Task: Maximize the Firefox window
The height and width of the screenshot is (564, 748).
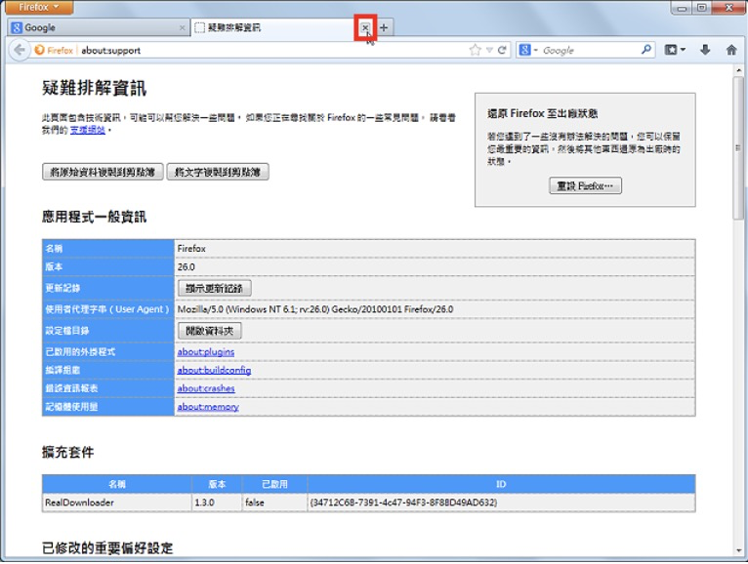Action: tap(702, 8)
